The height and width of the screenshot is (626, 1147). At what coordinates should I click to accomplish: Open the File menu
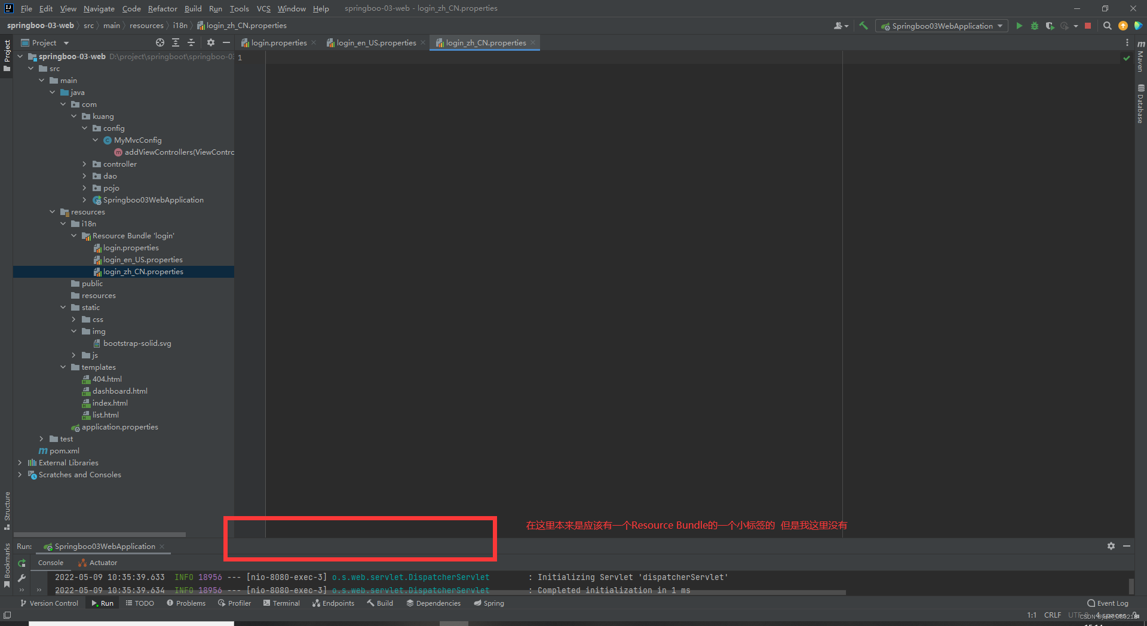tap(26, 8)
